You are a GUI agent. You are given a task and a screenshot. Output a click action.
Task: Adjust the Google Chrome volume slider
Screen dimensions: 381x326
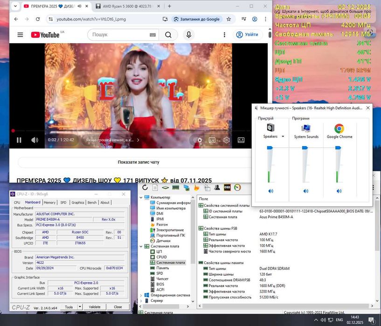(x=339, y=148)
